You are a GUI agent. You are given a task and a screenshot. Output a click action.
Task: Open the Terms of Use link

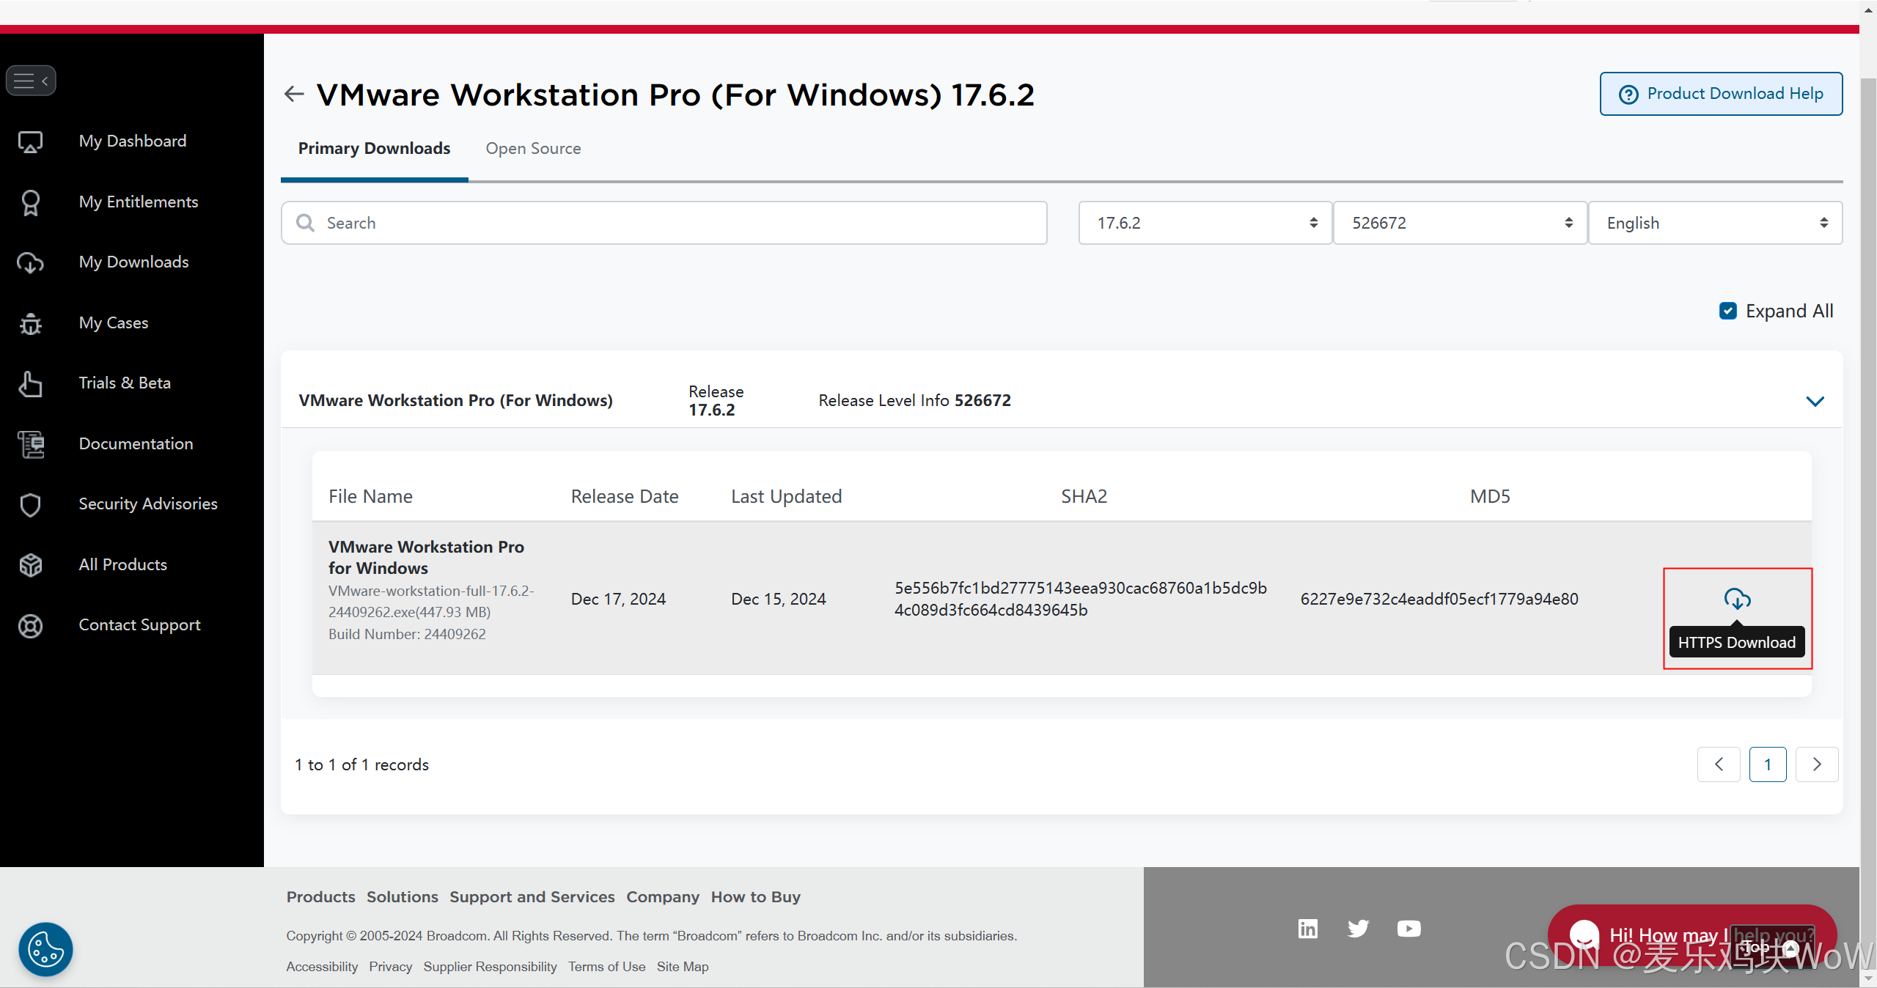(606, 966)
